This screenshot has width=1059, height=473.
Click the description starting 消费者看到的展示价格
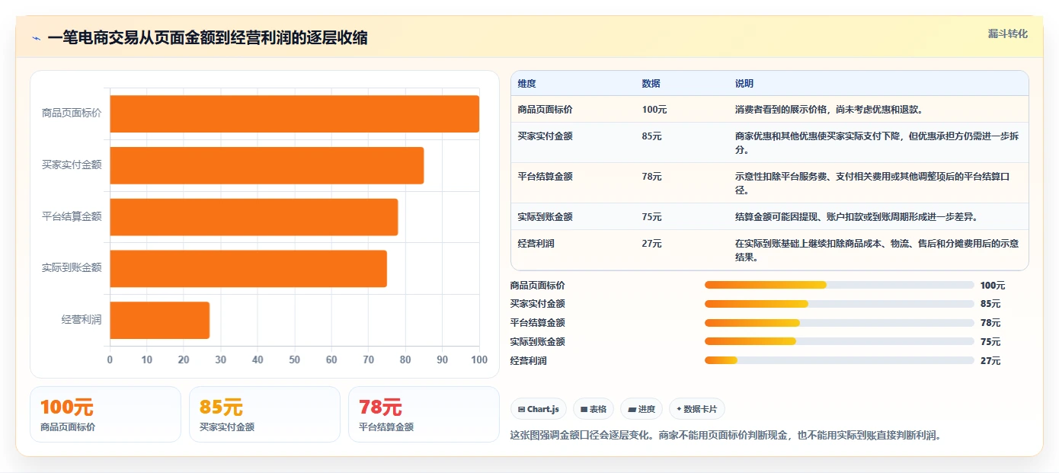[x=829, y=110]
